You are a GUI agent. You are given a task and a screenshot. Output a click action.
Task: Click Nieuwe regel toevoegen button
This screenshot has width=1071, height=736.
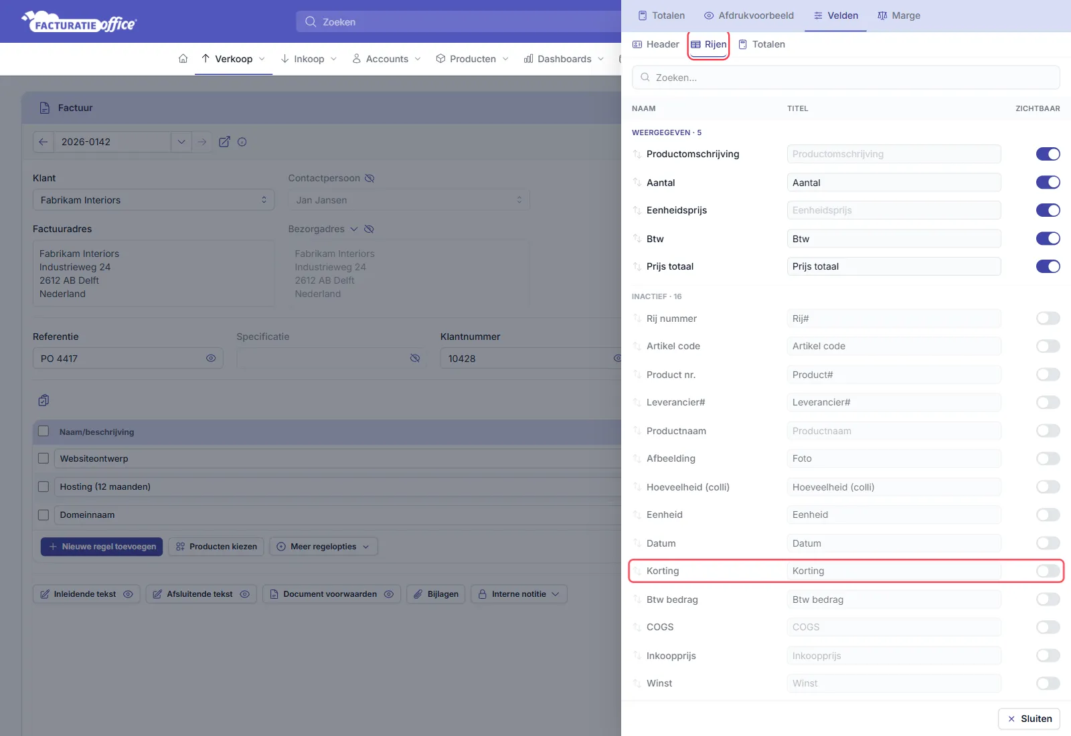point(102,547)
